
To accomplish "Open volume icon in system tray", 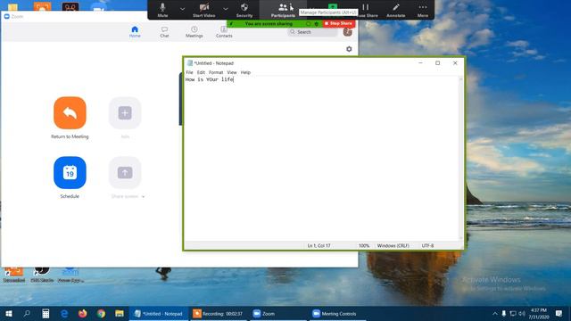I will [522, 313].
